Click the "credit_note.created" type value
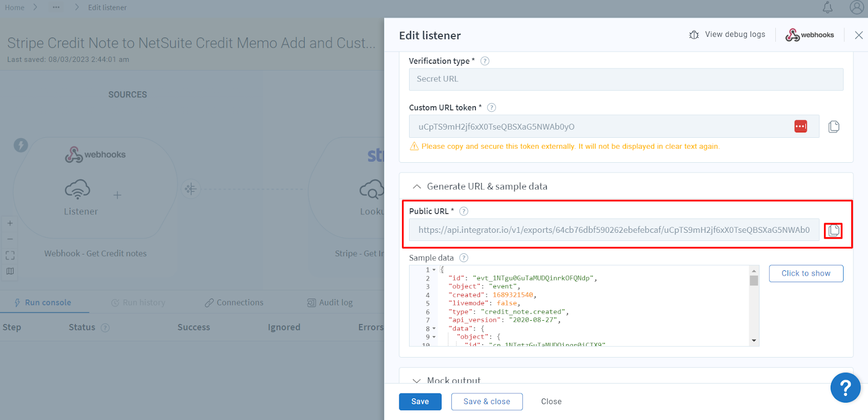 (523, 311)
